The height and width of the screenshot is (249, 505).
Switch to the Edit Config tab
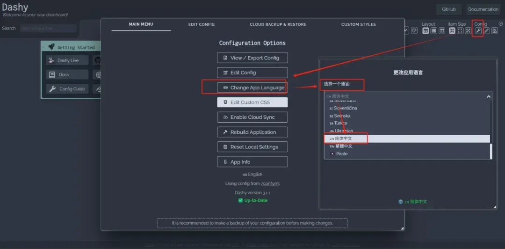pyautogui.click(x=202, y=24)
